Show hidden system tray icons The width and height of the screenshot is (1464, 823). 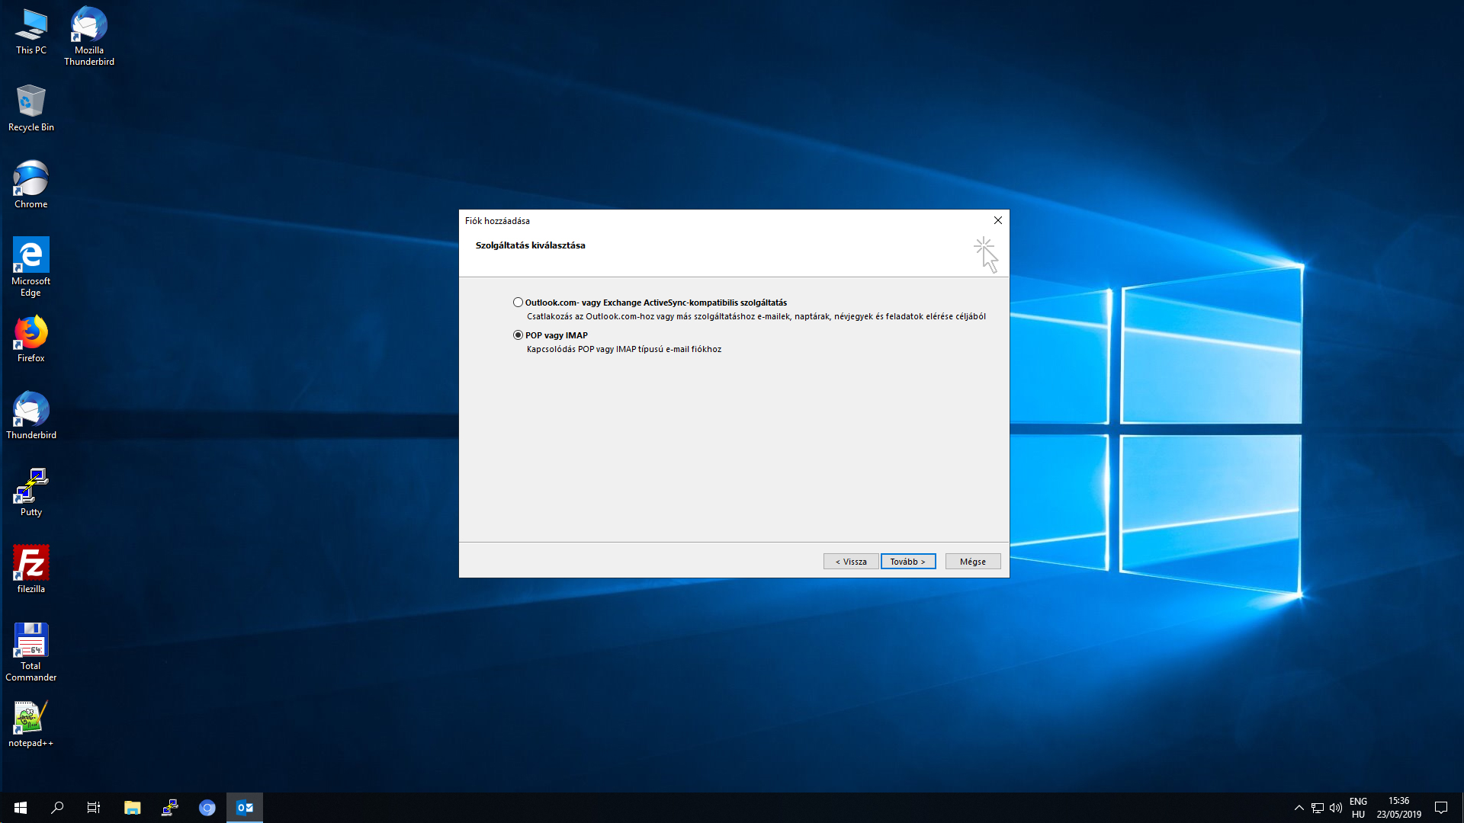[x=1299, y=808]
